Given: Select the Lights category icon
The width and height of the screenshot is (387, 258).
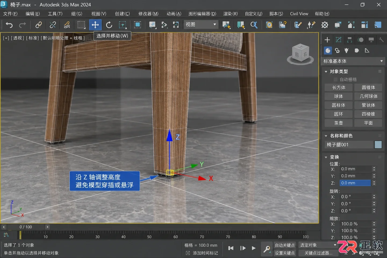Looking at the screenshot, I should coord(346,51).
